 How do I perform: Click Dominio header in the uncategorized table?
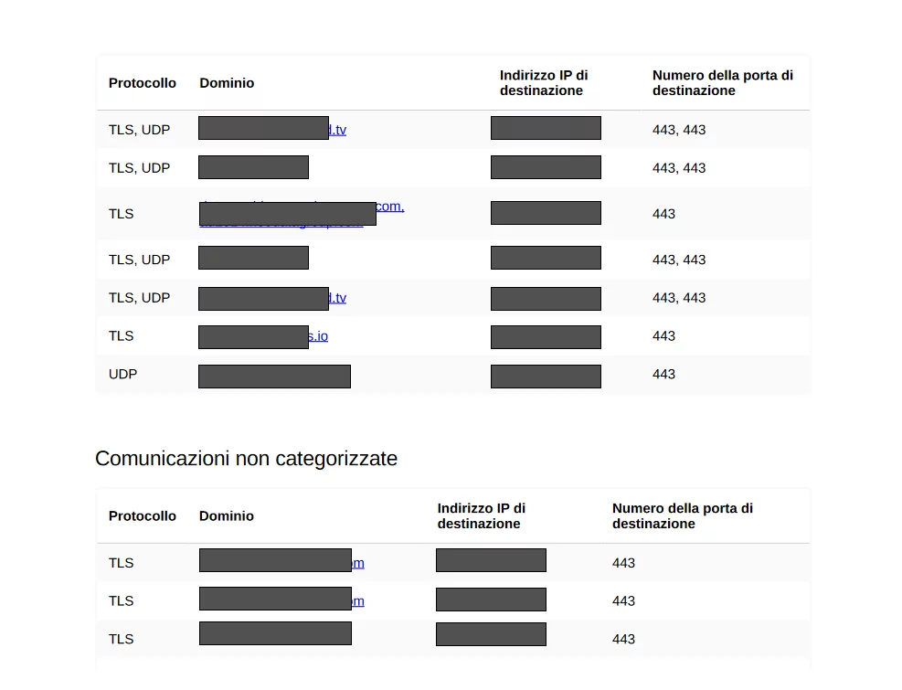click(227, 516)
